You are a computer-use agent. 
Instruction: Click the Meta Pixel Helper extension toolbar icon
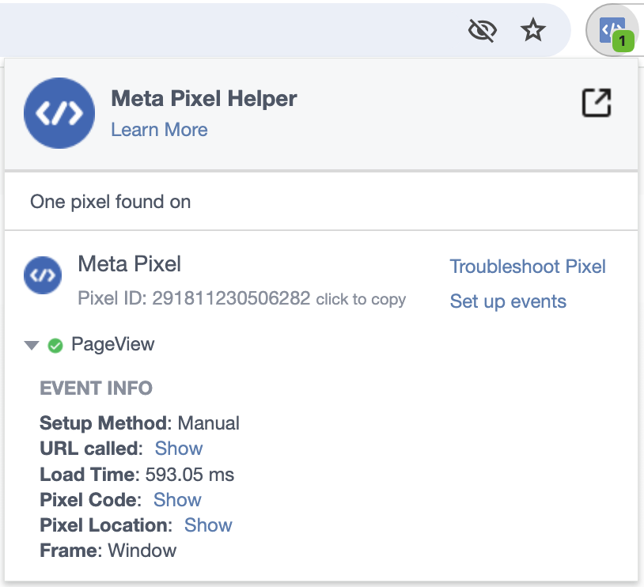pyautogui.click(x=612, y=31)
